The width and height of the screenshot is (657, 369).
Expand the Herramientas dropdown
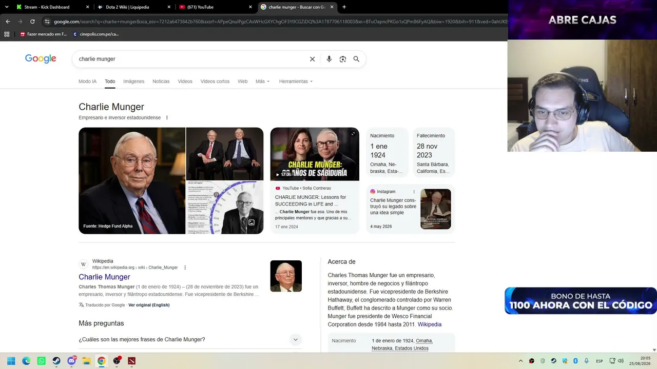(x=296, y=81)
